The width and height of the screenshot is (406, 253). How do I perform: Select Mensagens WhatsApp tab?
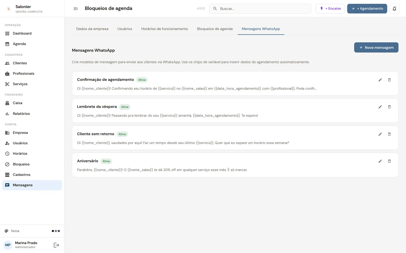261,29
